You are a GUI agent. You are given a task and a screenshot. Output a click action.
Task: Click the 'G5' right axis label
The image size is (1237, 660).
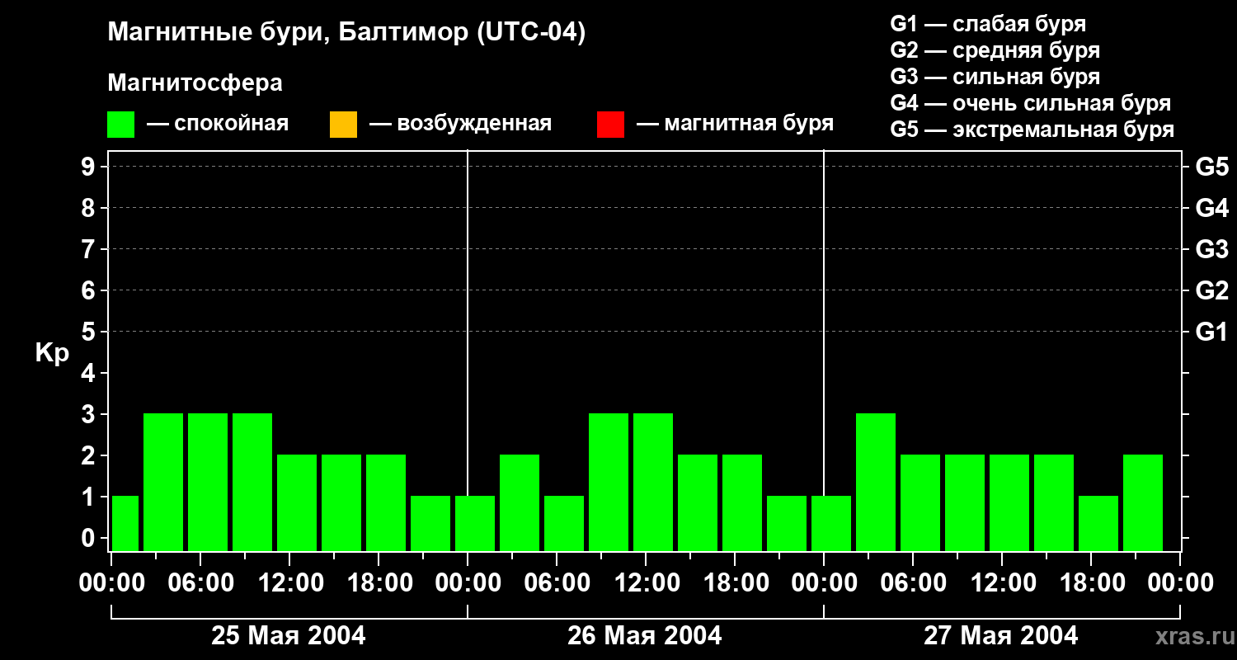pos(1211,167)
